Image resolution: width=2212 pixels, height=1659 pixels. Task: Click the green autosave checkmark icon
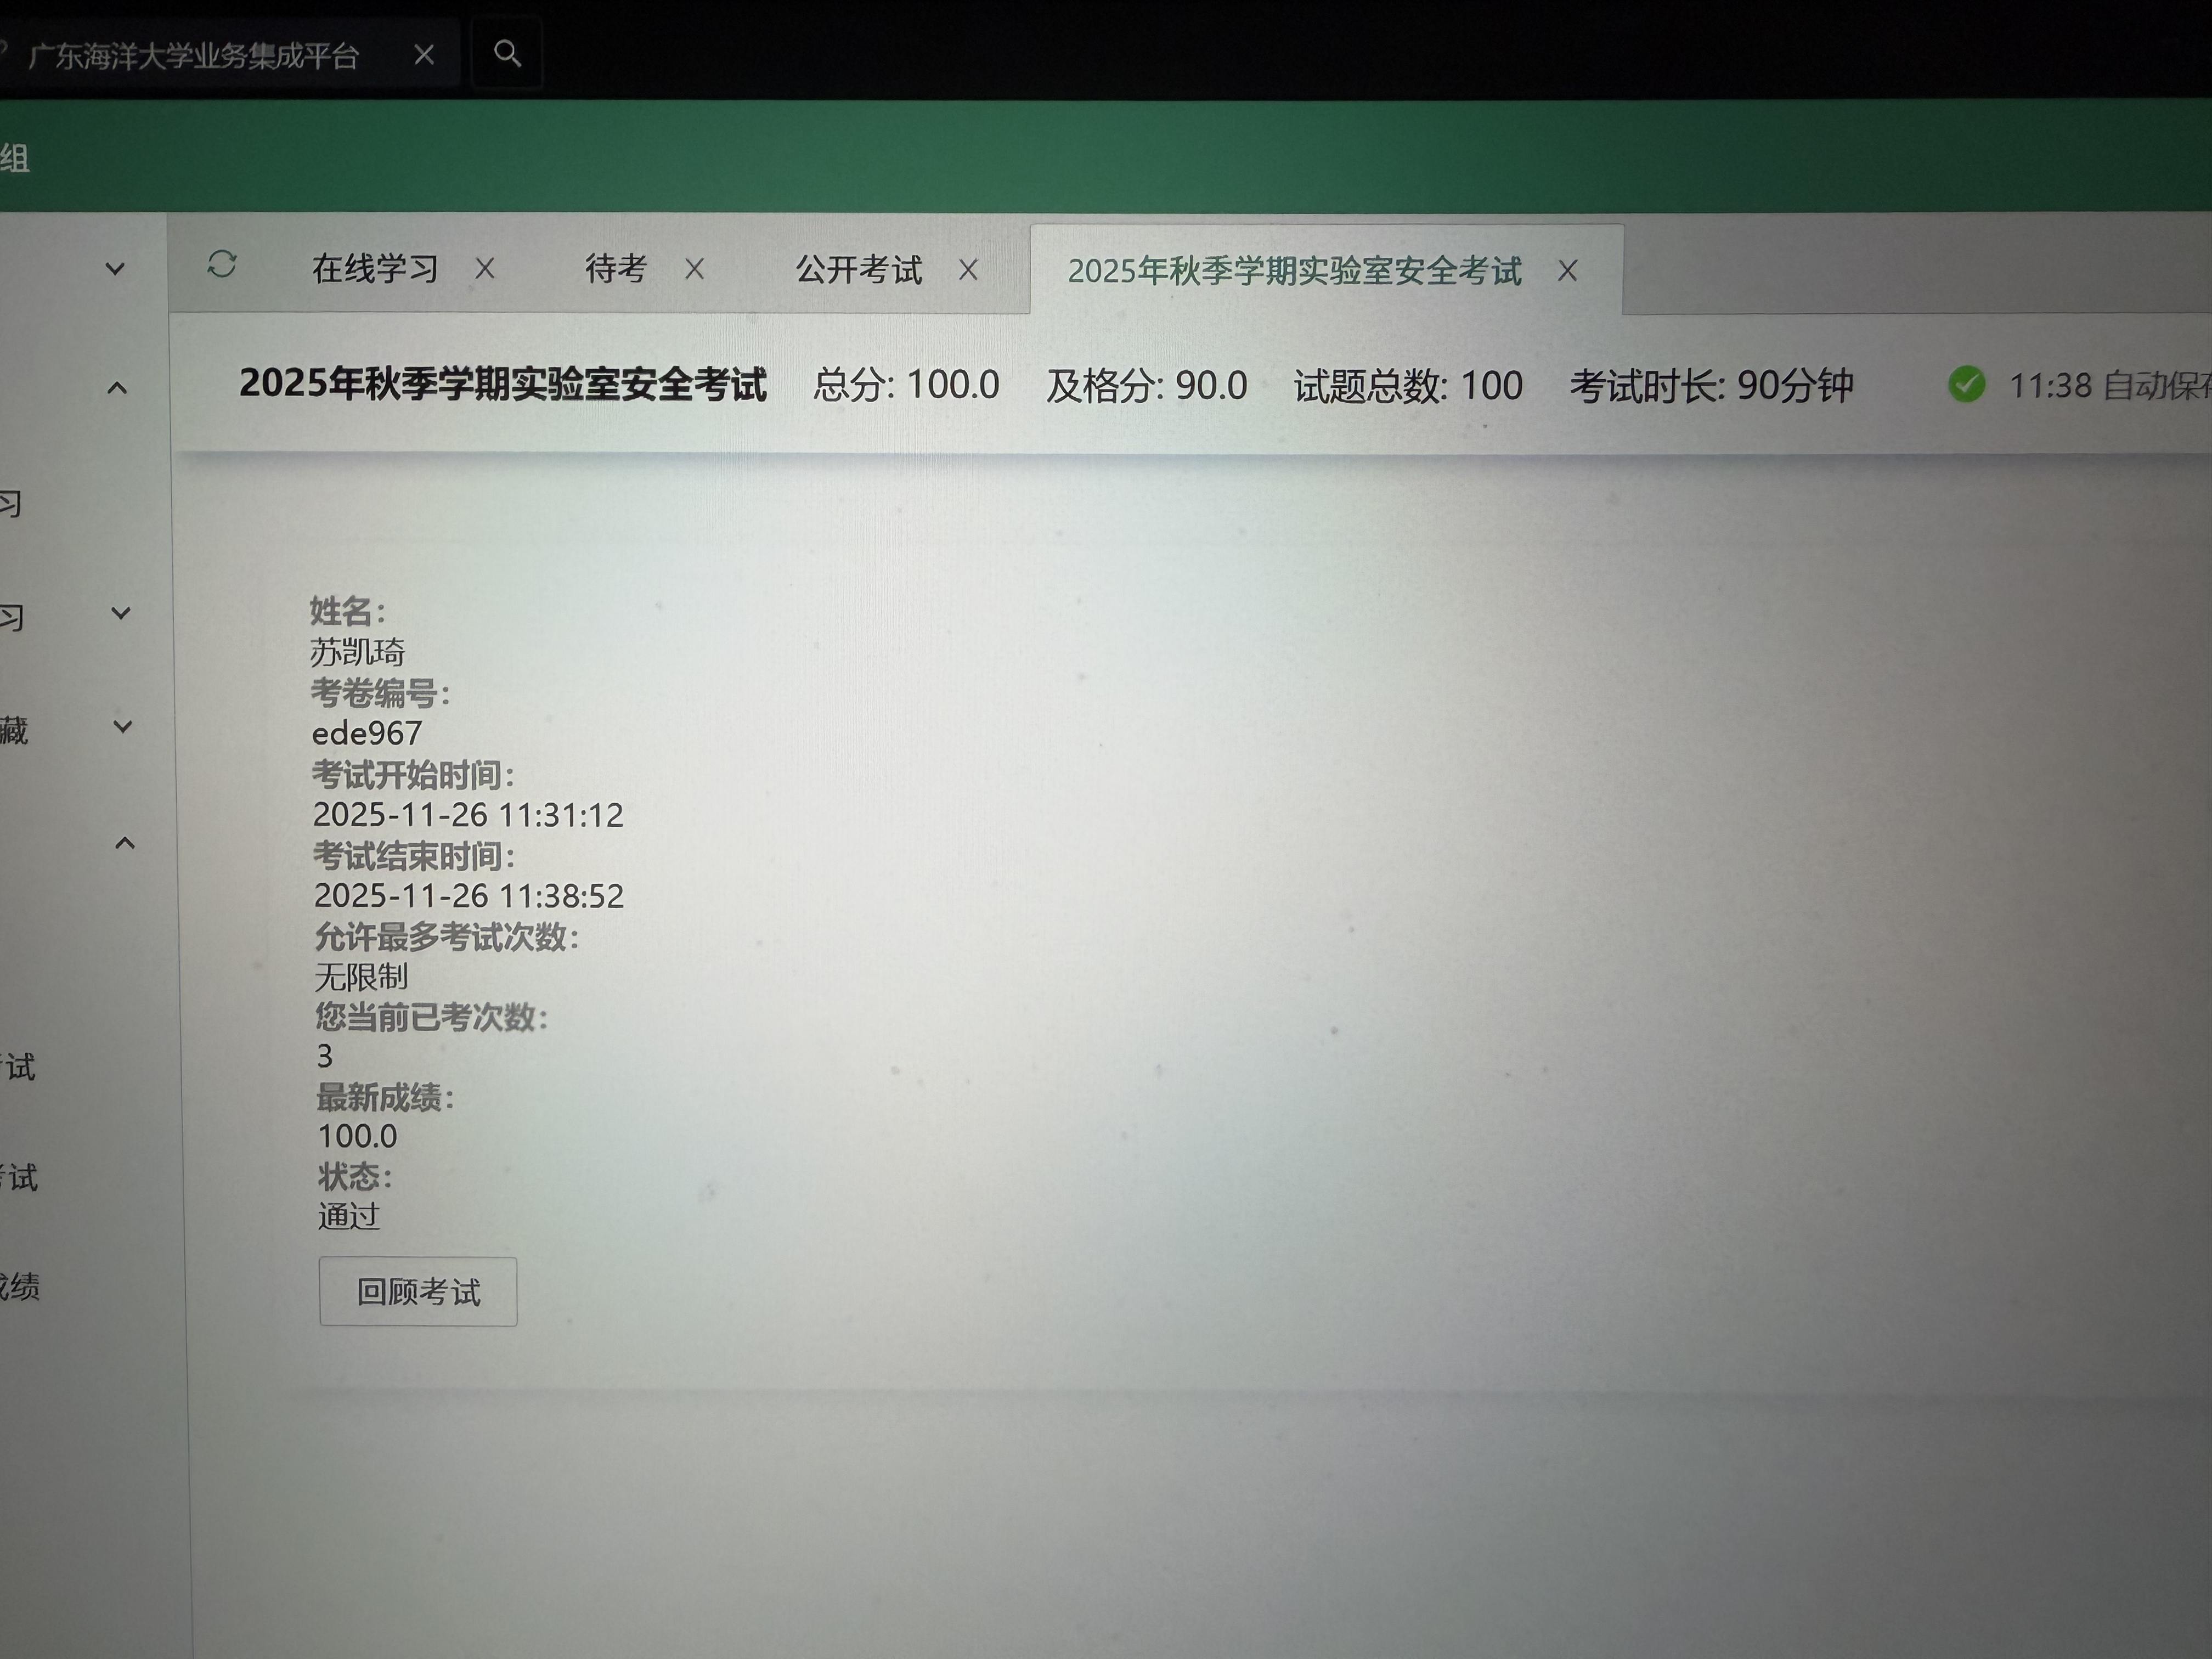coord(1966,385)
